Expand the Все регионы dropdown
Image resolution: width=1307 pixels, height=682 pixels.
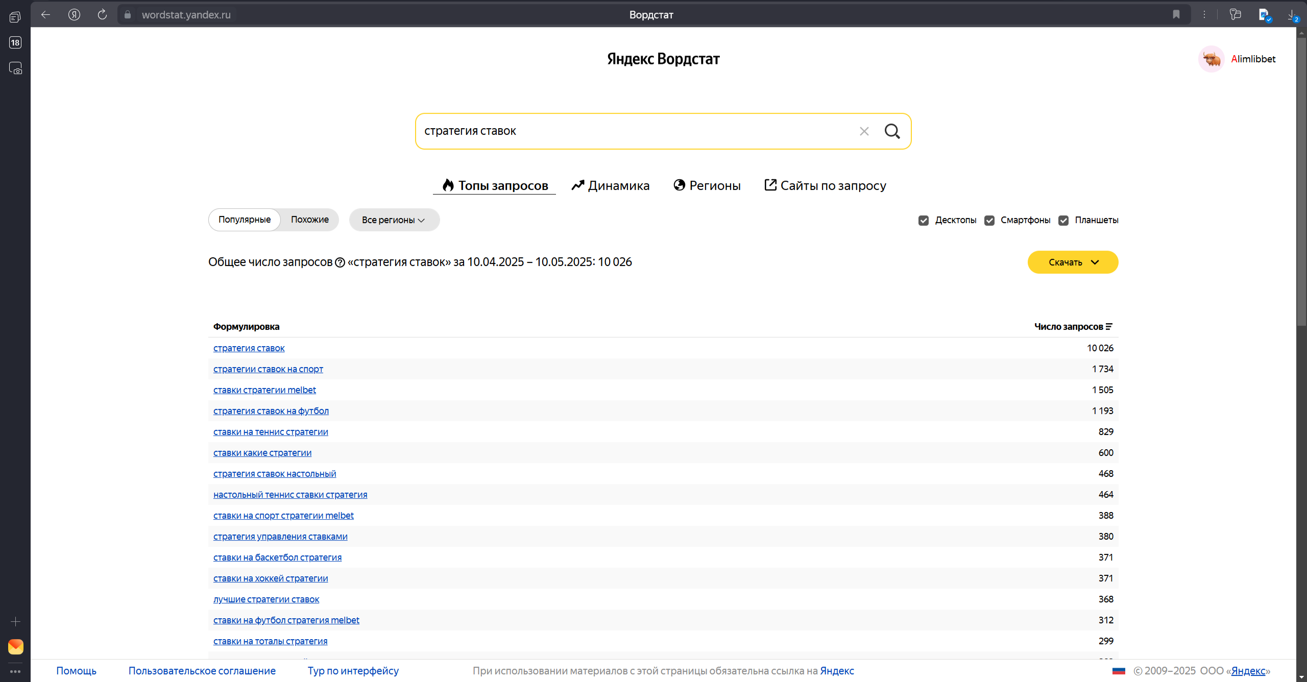(x=394, y=220)
